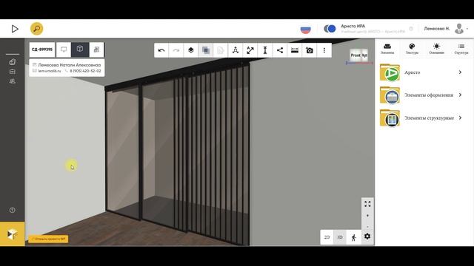Viewport: 474px width, 266px height.
Task: Click the greyed-out document toolbar icon
Action: pyautogui.click(x=221, y=50)
